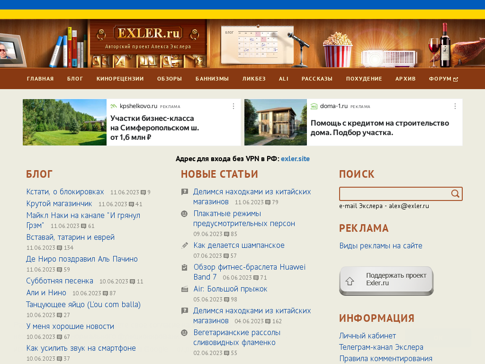The image size is (485, 364).
Task: Click the wine bottle in the header
Action: (x=445, y=45)
